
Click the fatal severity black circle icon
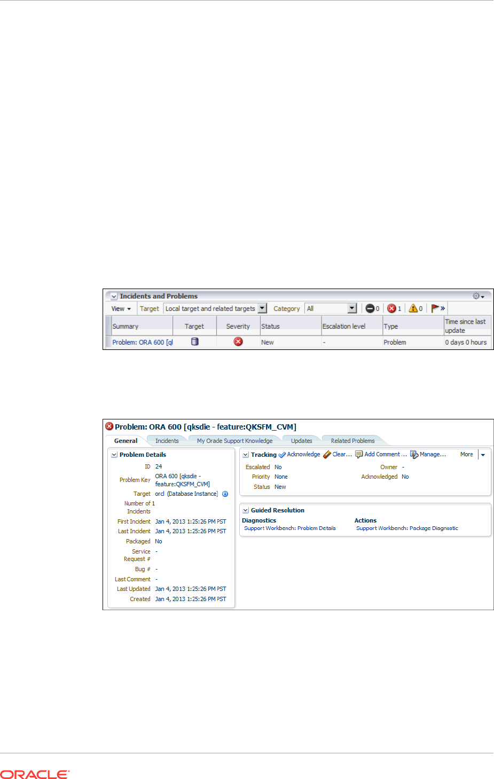370,308
